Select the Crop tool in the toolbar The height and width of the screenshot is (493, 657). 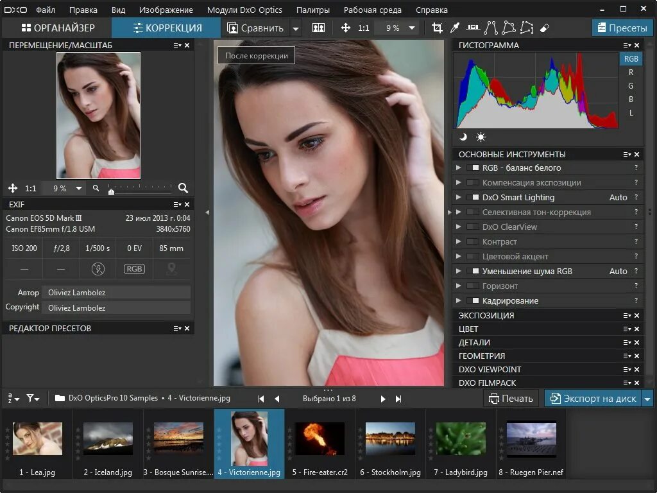437,28
